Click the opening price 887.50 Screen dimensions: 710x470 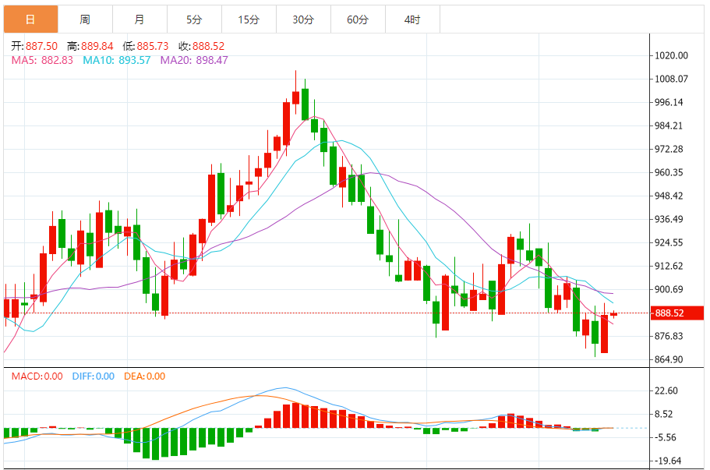coord(41,46)
